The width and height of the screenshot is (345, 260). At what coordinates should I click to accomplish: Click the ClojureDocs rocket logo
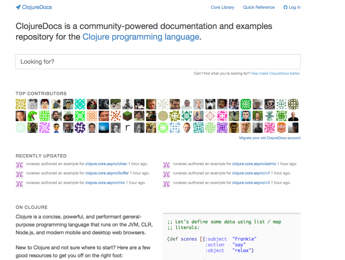coord(34,7)
